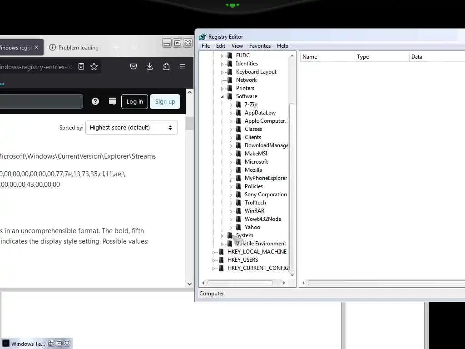Click the registry tree horizontal scrollbar
The height and width of the screenshot is (349, 465).
[x=240, y=283]
